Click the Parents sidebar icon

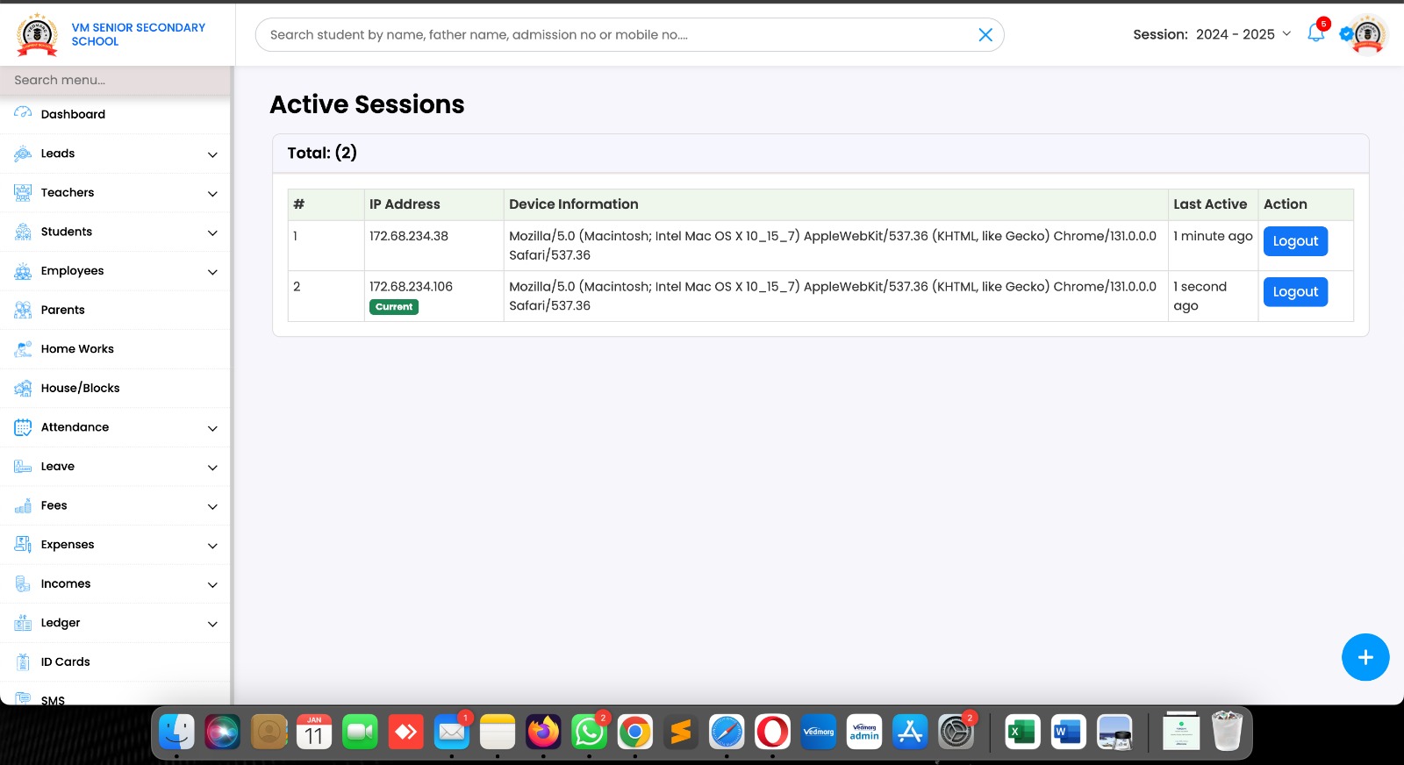coord(23,310)
